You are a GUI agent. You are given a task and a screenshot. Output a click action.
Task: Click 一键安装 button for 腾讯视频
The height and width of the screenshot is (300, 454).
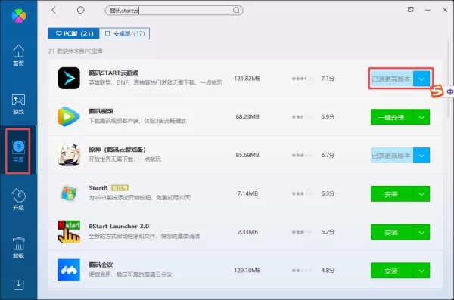(x=392, y=117)
